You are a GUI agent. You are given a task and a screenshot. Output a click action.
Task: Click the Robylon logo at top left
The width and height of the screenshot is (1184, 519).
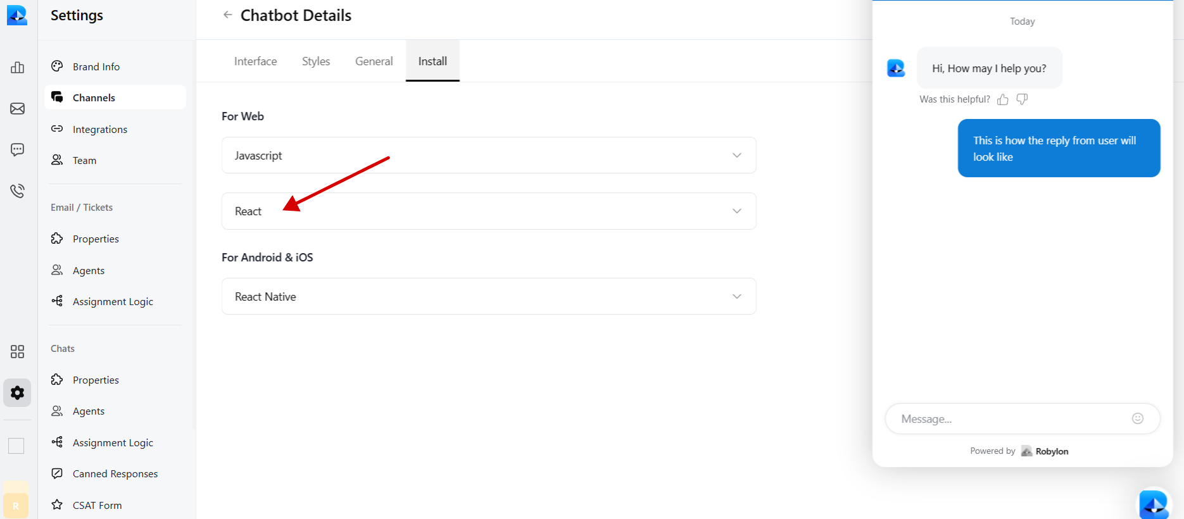pyautogui.click(x=17, y=15)
